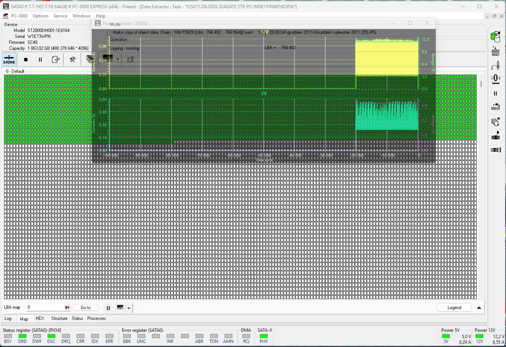Click the pause icon in the right sidebar
Viewport: 506px width, 347px height.
point(495,93)
